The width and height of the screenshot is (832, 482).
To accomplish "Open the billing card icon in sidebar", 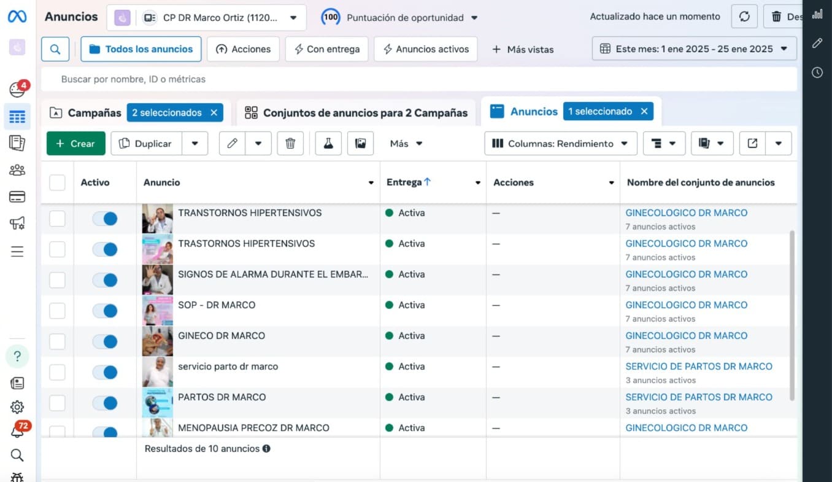I will click(x=17, y=197).
